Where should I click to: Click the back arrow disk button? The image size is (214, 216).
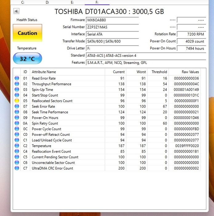point(16,11)
